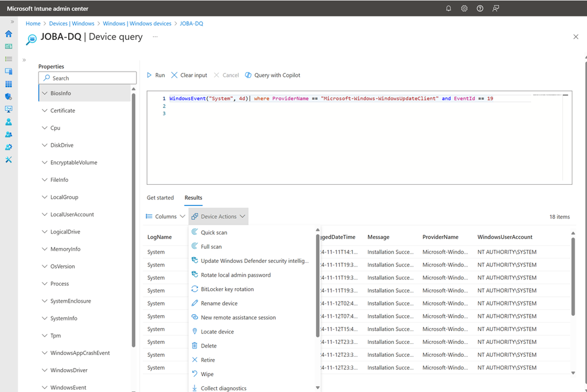587x392 pixels.
Task: Expand the left navigation sidebar chevrons
Action: point(12,22)
